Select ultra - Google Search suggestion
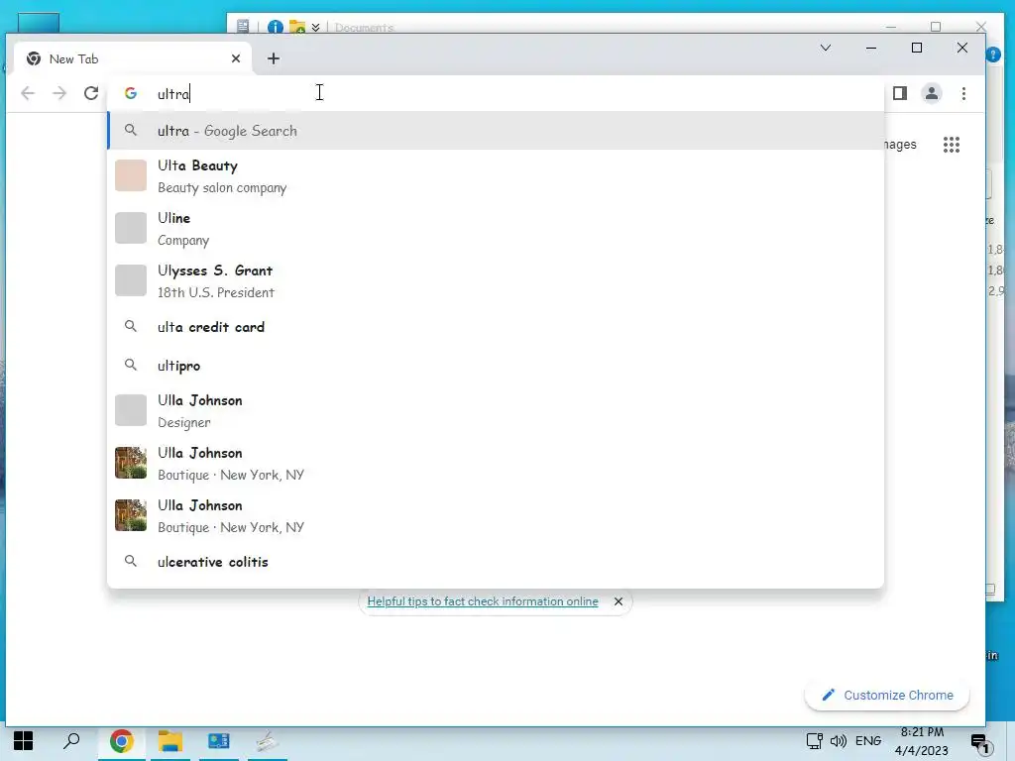The width and height of the screenshot is (1015, 761). (496, 131)
